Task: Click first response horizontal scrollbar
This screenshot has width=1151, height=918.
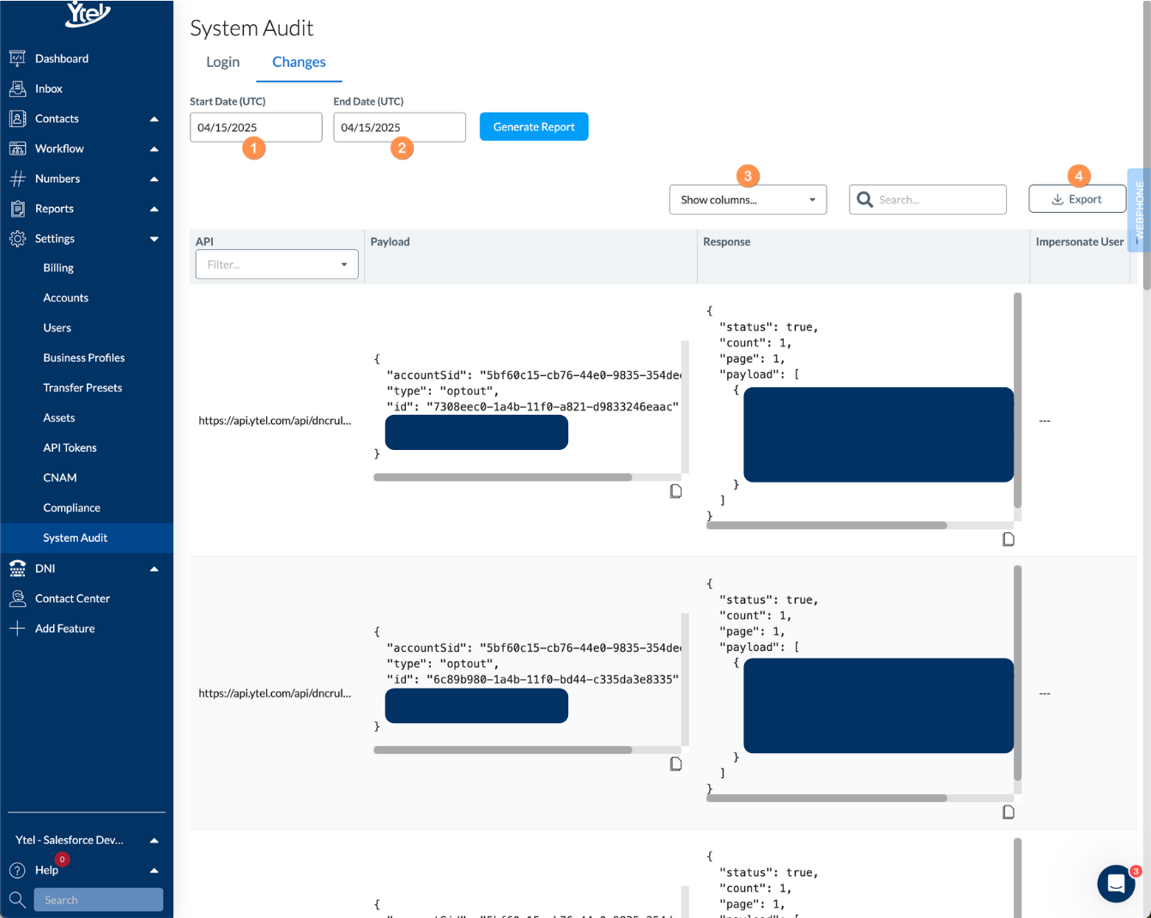Action: coord(827,526)
